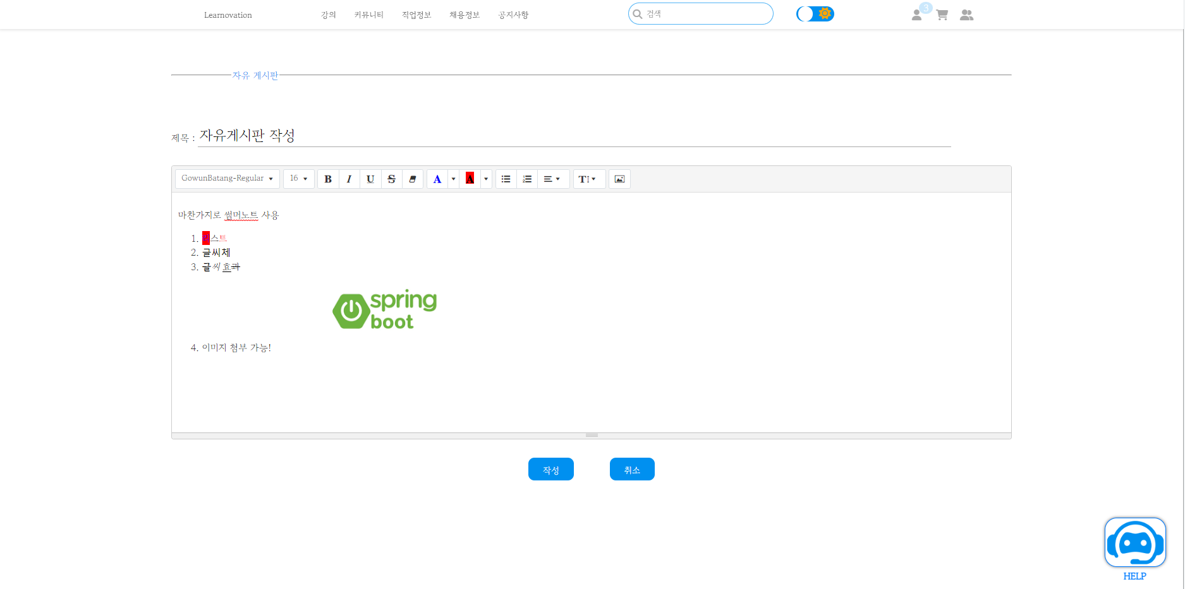
Task: Toggle bold formatting in the editor
Action: [x=328, y=179]
